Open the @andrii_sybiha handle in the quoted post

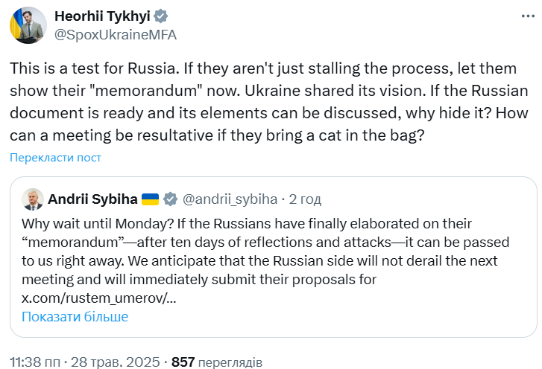(x=230, y=199)
